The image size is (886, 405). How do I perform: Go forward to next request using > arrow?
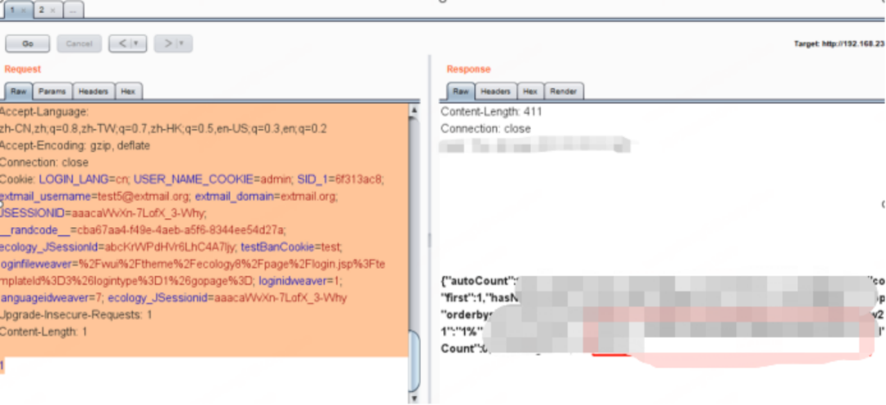[x=167, y=43]
